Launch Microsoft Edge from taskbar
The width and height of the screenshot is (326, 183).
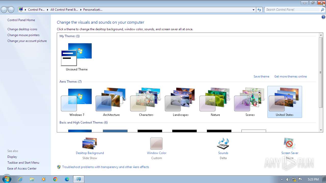(x=67, y=179)
